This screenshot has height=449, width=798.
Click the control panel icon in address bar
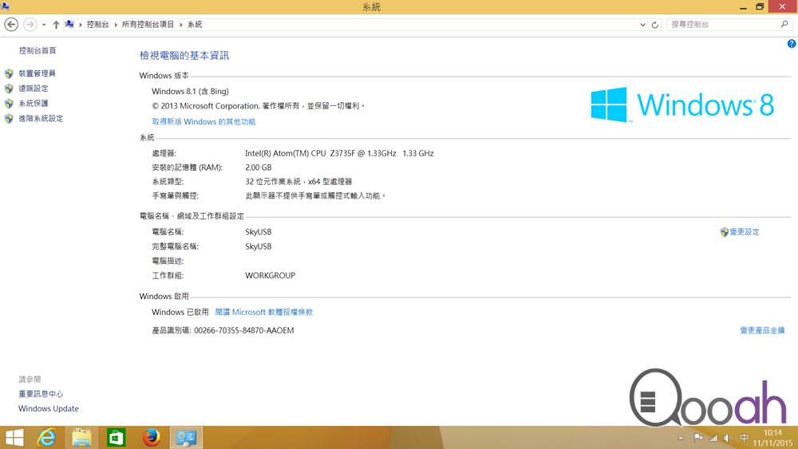pyautogui.click(x=69, y=24)
